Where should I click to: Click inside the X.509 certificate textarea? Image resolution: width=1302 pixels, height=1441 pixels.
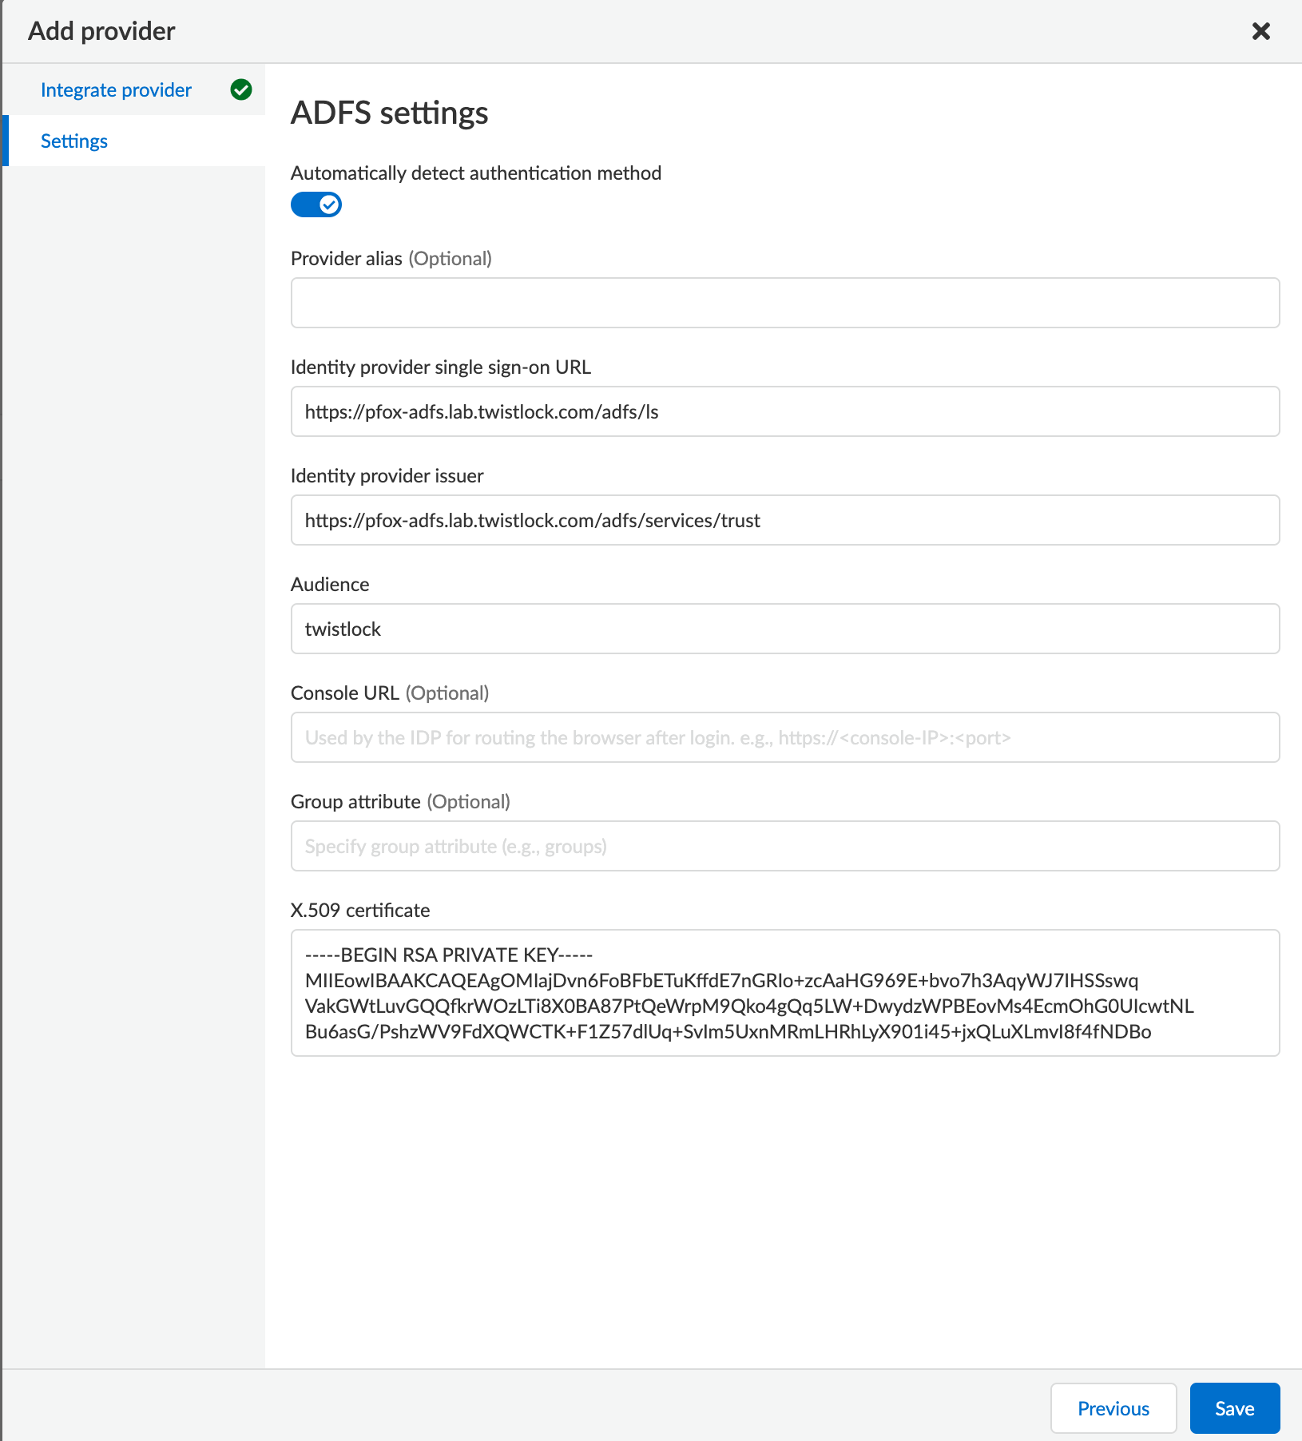tap(785, 993)
